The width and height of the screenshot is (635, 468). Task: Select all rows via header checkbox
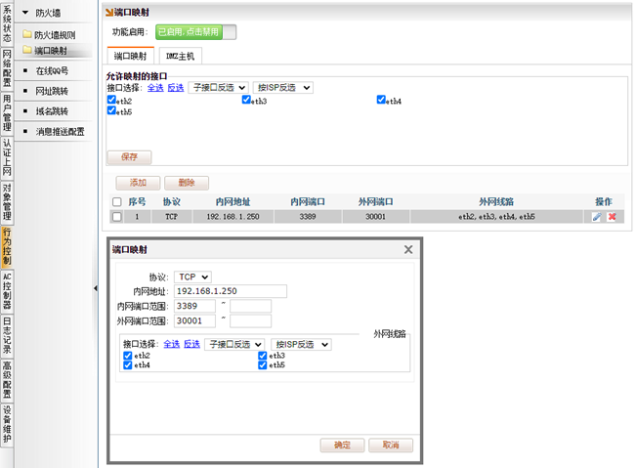(117, 202)
